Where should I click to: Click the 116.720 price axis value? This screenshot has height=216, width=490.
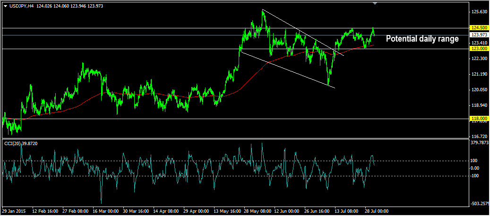tap(479, 137)
